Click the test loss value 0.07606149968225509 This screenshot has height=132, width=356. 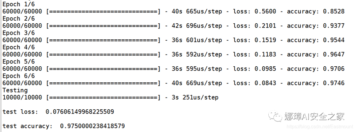(x=80, y=112)
